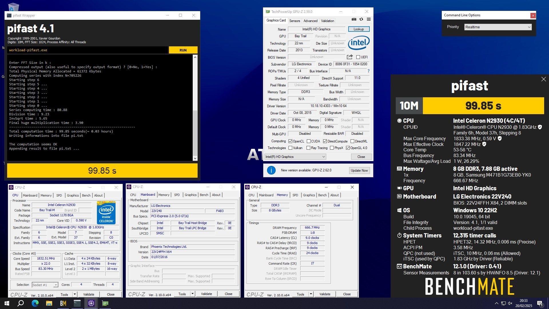Open the Priority Realtime dropdown

click(498, 27)
